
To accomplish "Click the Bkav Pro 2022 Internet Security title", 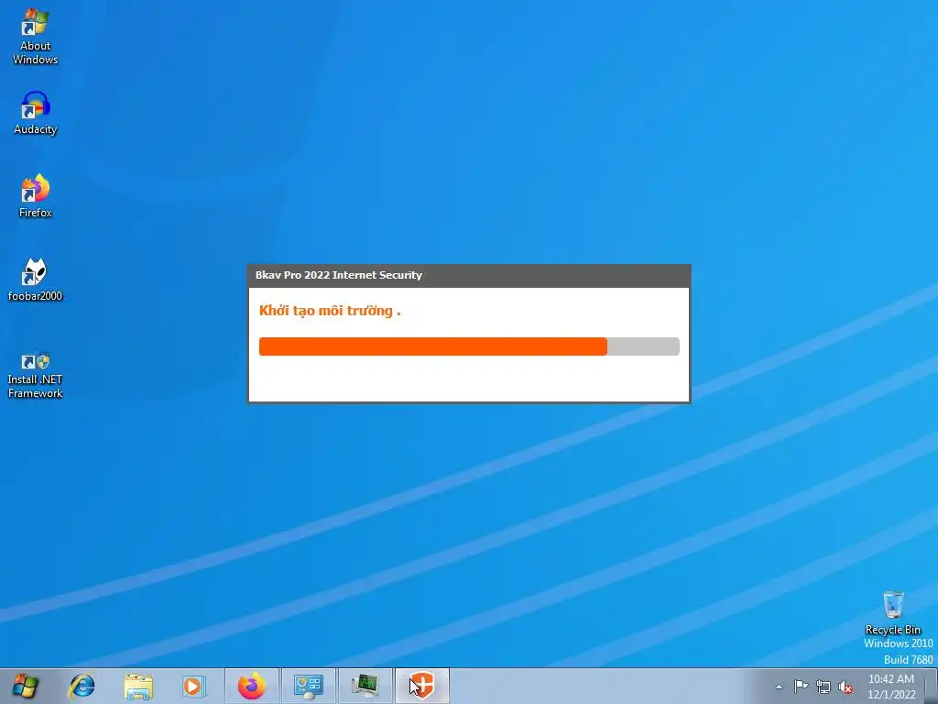I will click(339, 275).
